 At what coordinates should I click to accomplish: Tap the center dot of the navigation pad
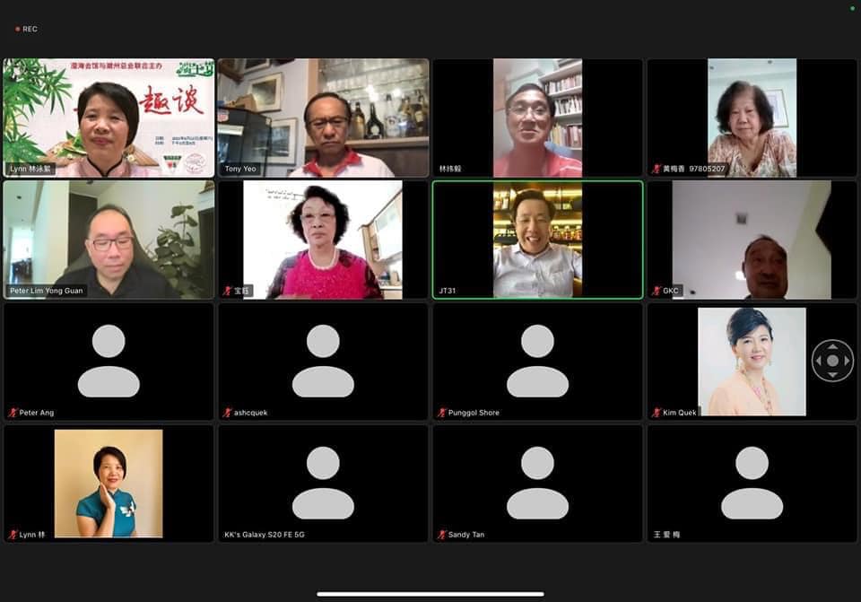point(832,361)
